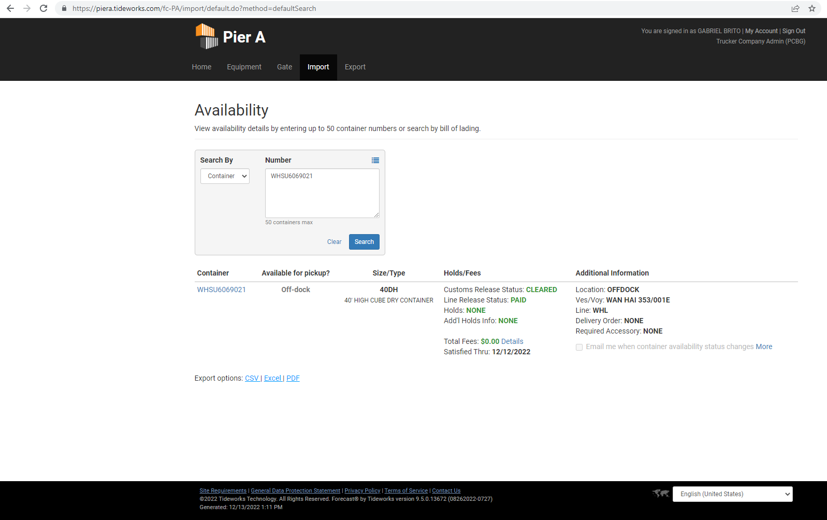Viewport: 827px width, 520px height.
Task: Click the 40' HIGH CUBE DRY CONTAINER description
Action: pyautogui.click(x=389, y=300)
